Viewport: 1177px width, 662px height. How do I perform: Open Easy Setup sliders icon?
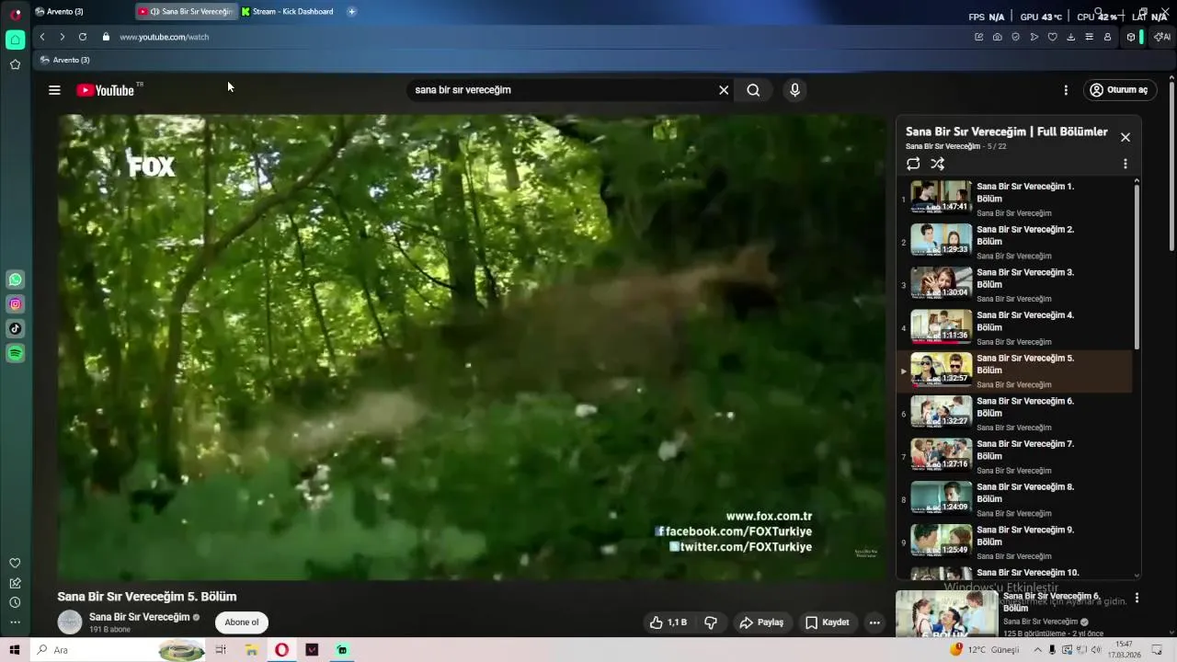[1090, 37]
